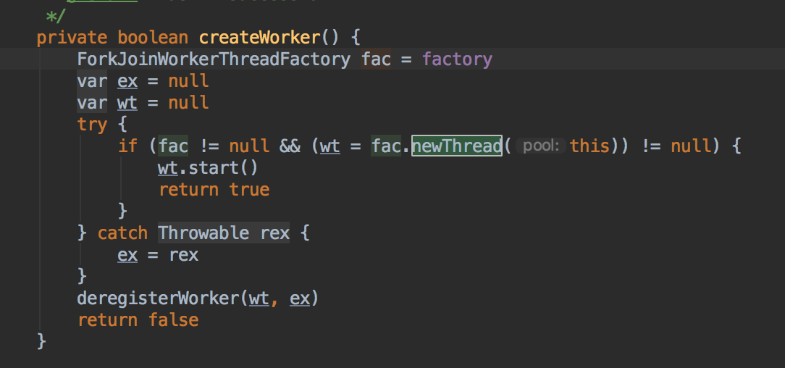This screenshot has height=368, width=785.
Task: Click the purple factory field reference
Action: tap(457, 59)
